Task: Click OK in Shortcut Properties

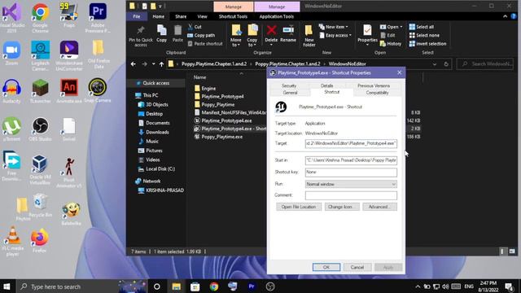Action: click(x=326, y=267)
